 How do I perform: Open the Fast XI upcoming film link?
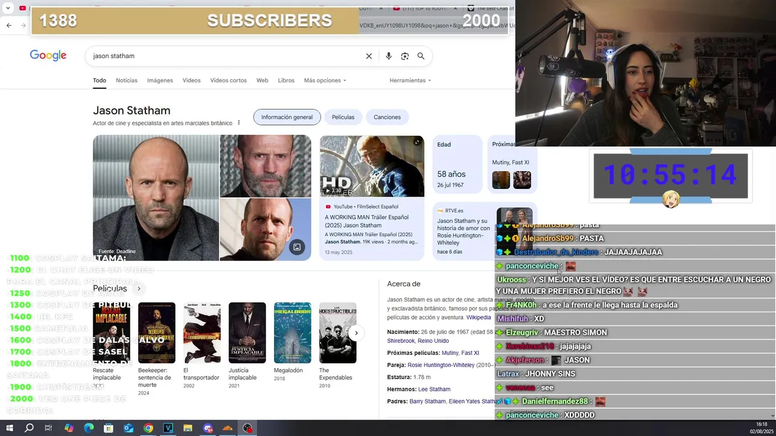tap(470, 353)
